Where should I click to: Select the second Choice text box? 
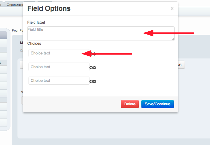pos(59,67)
